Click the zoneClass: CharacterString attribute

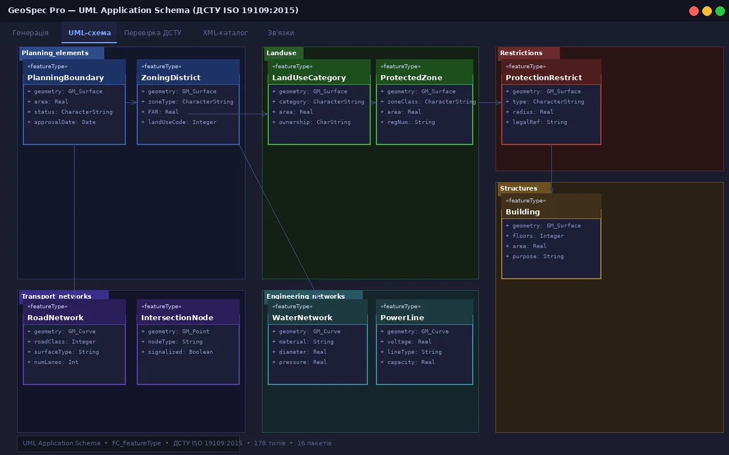[428, 102]
